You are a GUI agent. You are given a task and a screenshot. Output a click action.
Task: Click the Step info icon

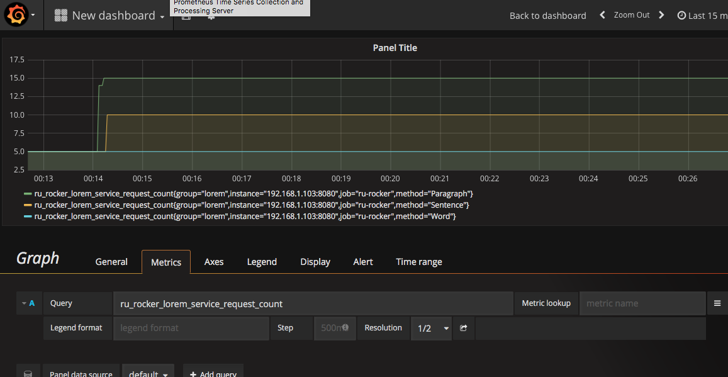pos(345,327)
